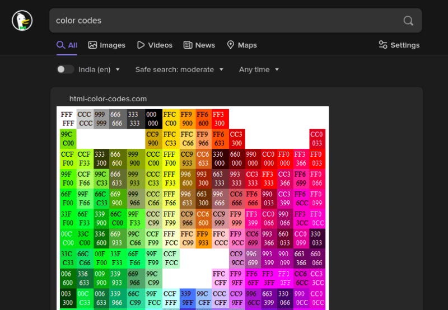Click the Maps tab location pin icon
Viewport: 448px width, 310px height.
pyautogui.click(x=230, y=45)
